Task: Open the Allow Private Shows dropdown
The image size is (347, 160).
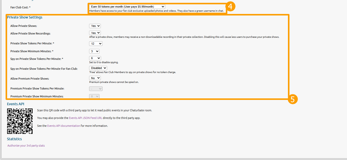Action: [x=95, y=26]
